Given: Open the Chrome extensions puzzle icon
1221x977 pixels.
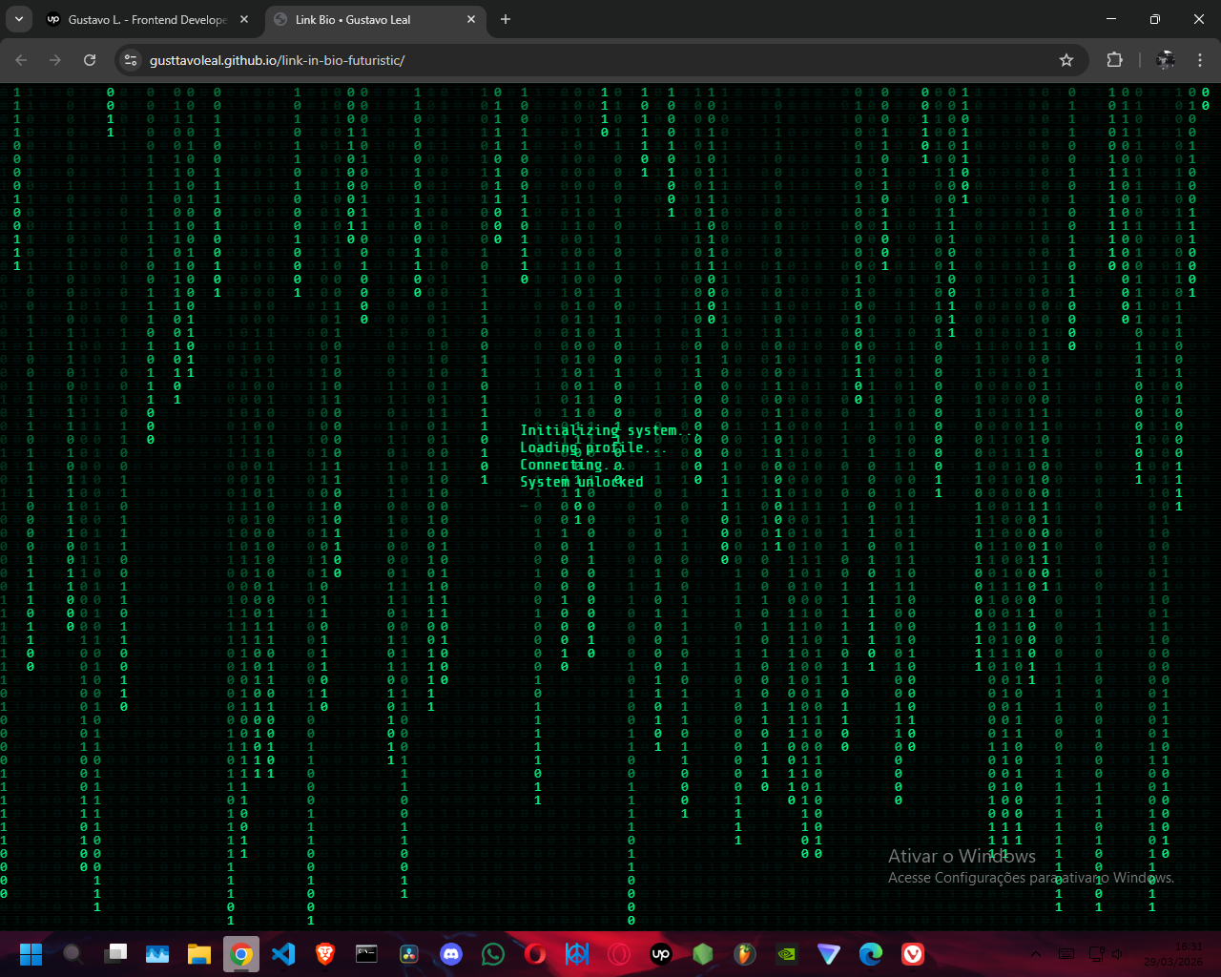Looking at the screenshot, I should pos(1114,60).
